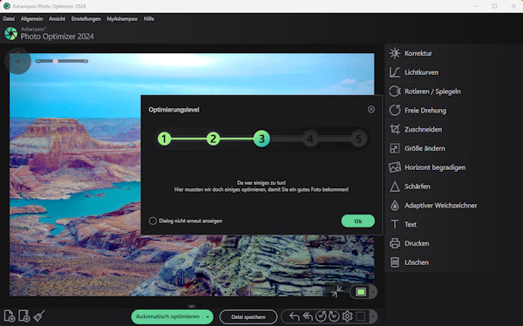Click the Ashampoo Photo Optimizer logo
The width and height of the screenshot is (523, 326).
10,34
